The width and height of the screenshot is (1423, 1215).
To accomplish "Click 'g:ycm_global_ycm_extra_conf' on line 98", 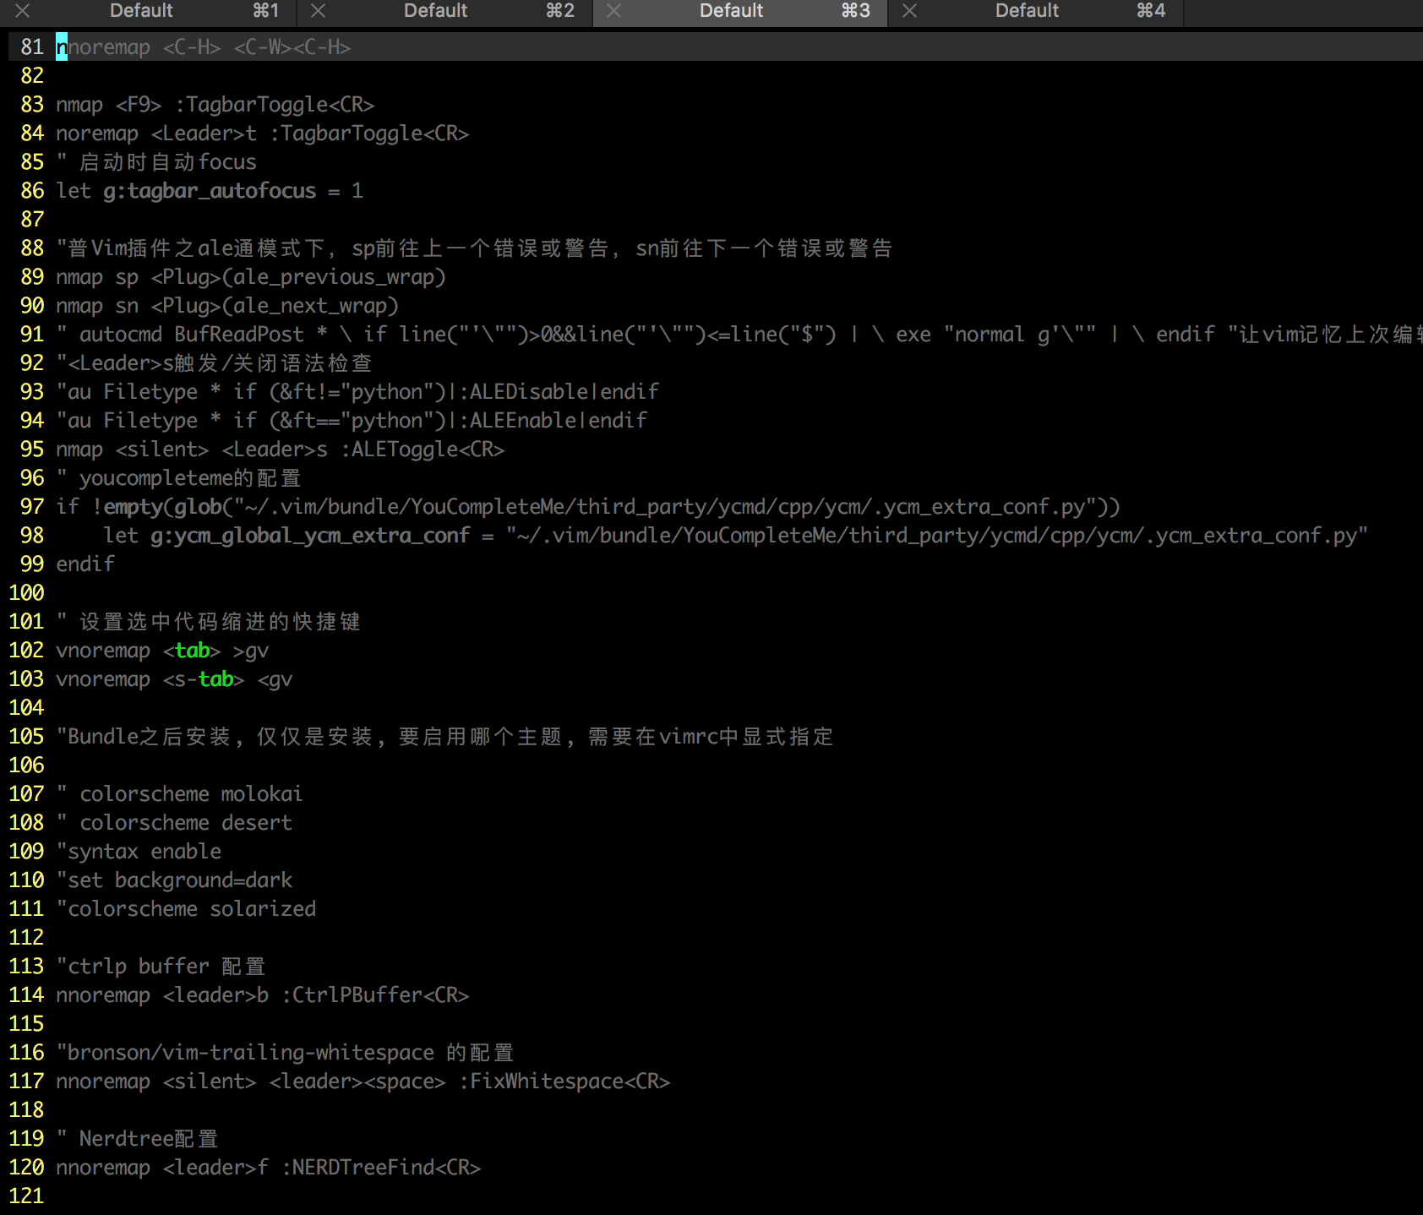I will [x=310, y=536].
